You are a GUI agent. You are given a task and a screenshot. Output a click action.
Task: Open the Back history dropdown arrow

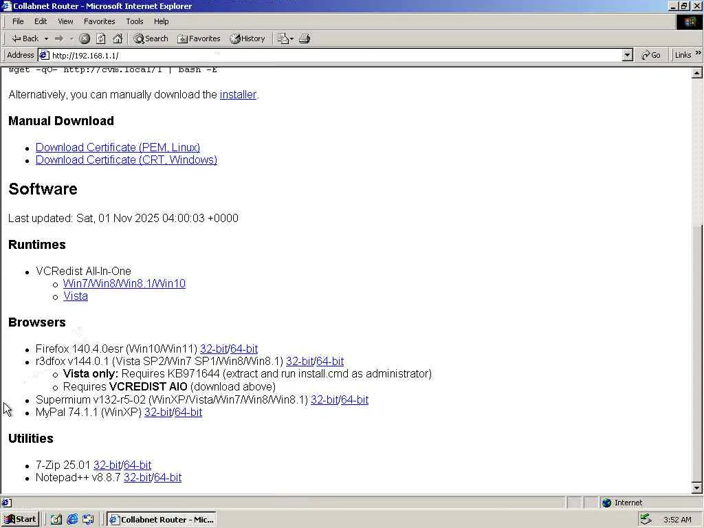click(x=46, y=38)
